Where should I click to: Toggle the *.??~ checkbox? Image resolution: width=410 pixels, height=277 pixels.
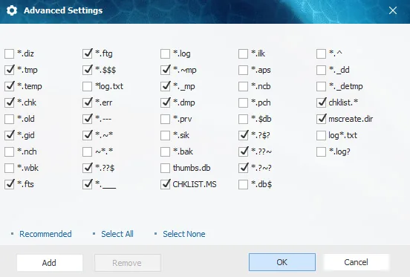243,151
